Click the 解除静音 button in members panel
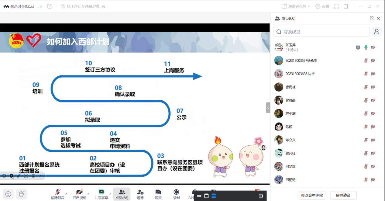 point(343,195)
